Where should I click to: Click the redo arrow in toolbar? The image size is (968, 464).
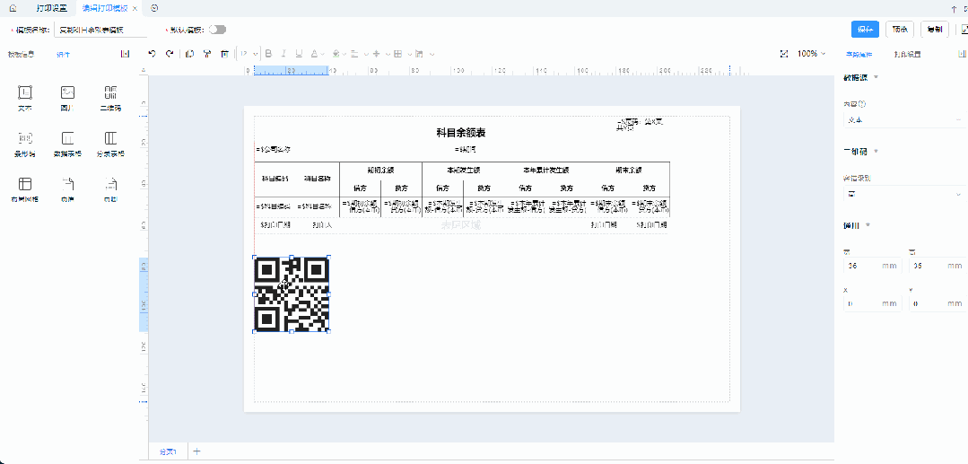[x=169, y=54]
